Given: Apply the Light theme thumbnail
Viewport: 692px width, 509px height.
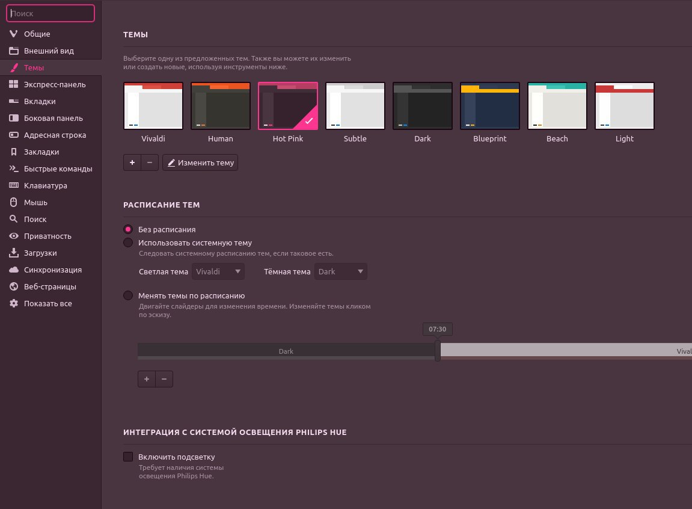Looking at the screenshot, I should click(625, 106).
